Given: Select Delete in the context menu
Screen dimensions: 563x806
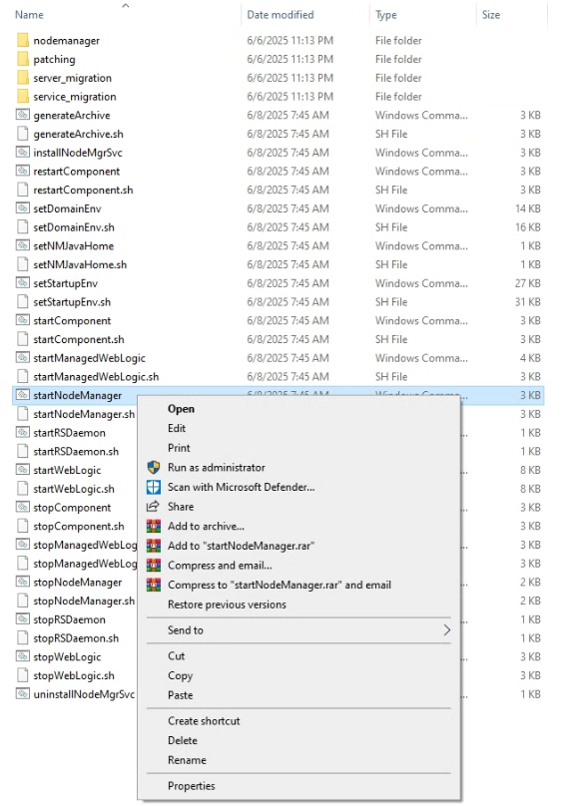Looking at the screenshot, I should pos(183,741).
